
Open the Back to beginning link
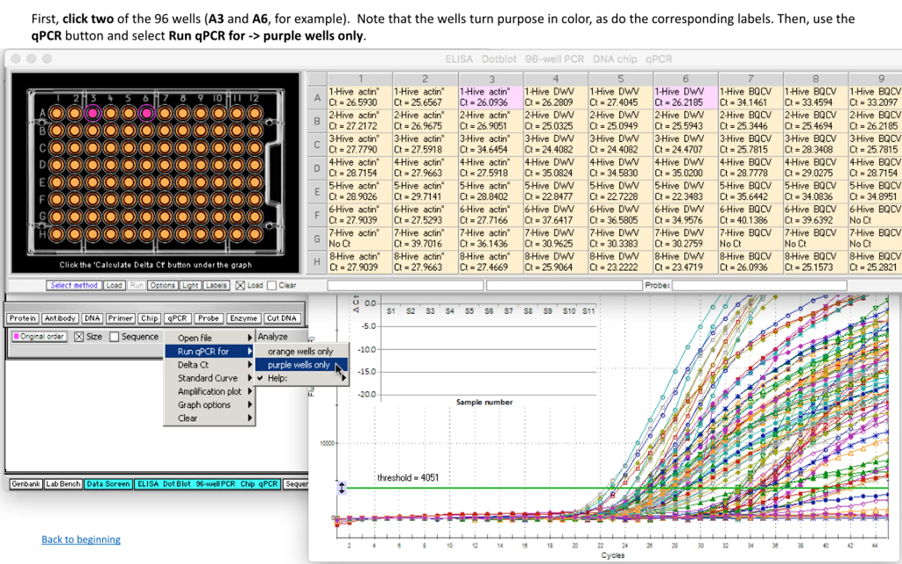[x=81, y=539]
